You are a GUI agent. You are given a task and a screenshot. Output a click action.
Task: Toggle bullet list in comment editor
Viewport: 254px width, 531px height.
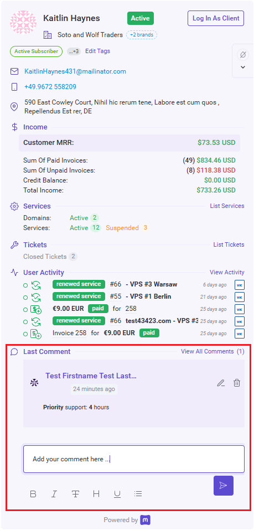point(138,494)
